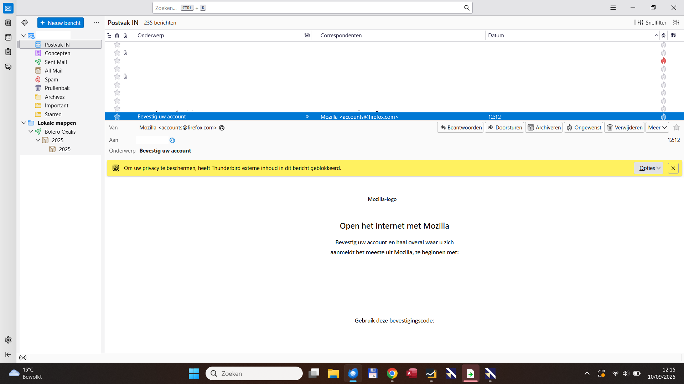Open the Address Book from the sidebar

(8, 23)
